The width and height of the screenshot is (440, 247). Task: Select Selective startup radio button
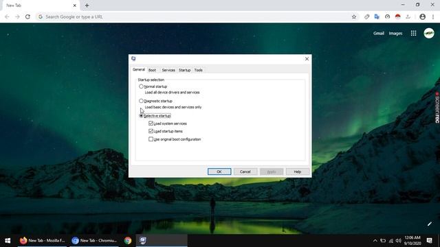141,116
